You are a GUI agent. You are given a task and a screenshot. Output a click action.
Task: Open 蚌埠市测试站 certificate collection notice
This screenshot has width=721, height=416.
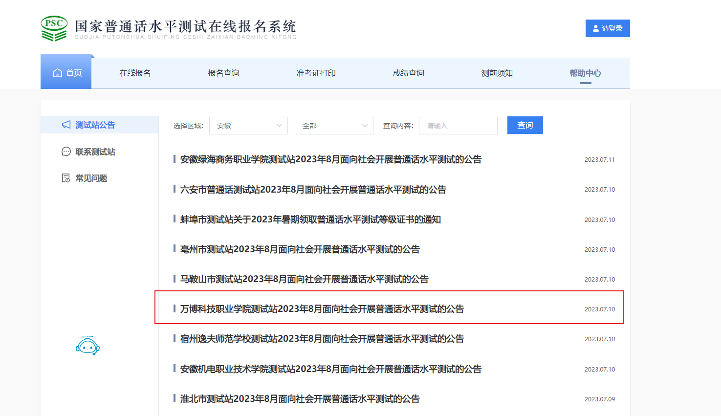tap(310, 219)
